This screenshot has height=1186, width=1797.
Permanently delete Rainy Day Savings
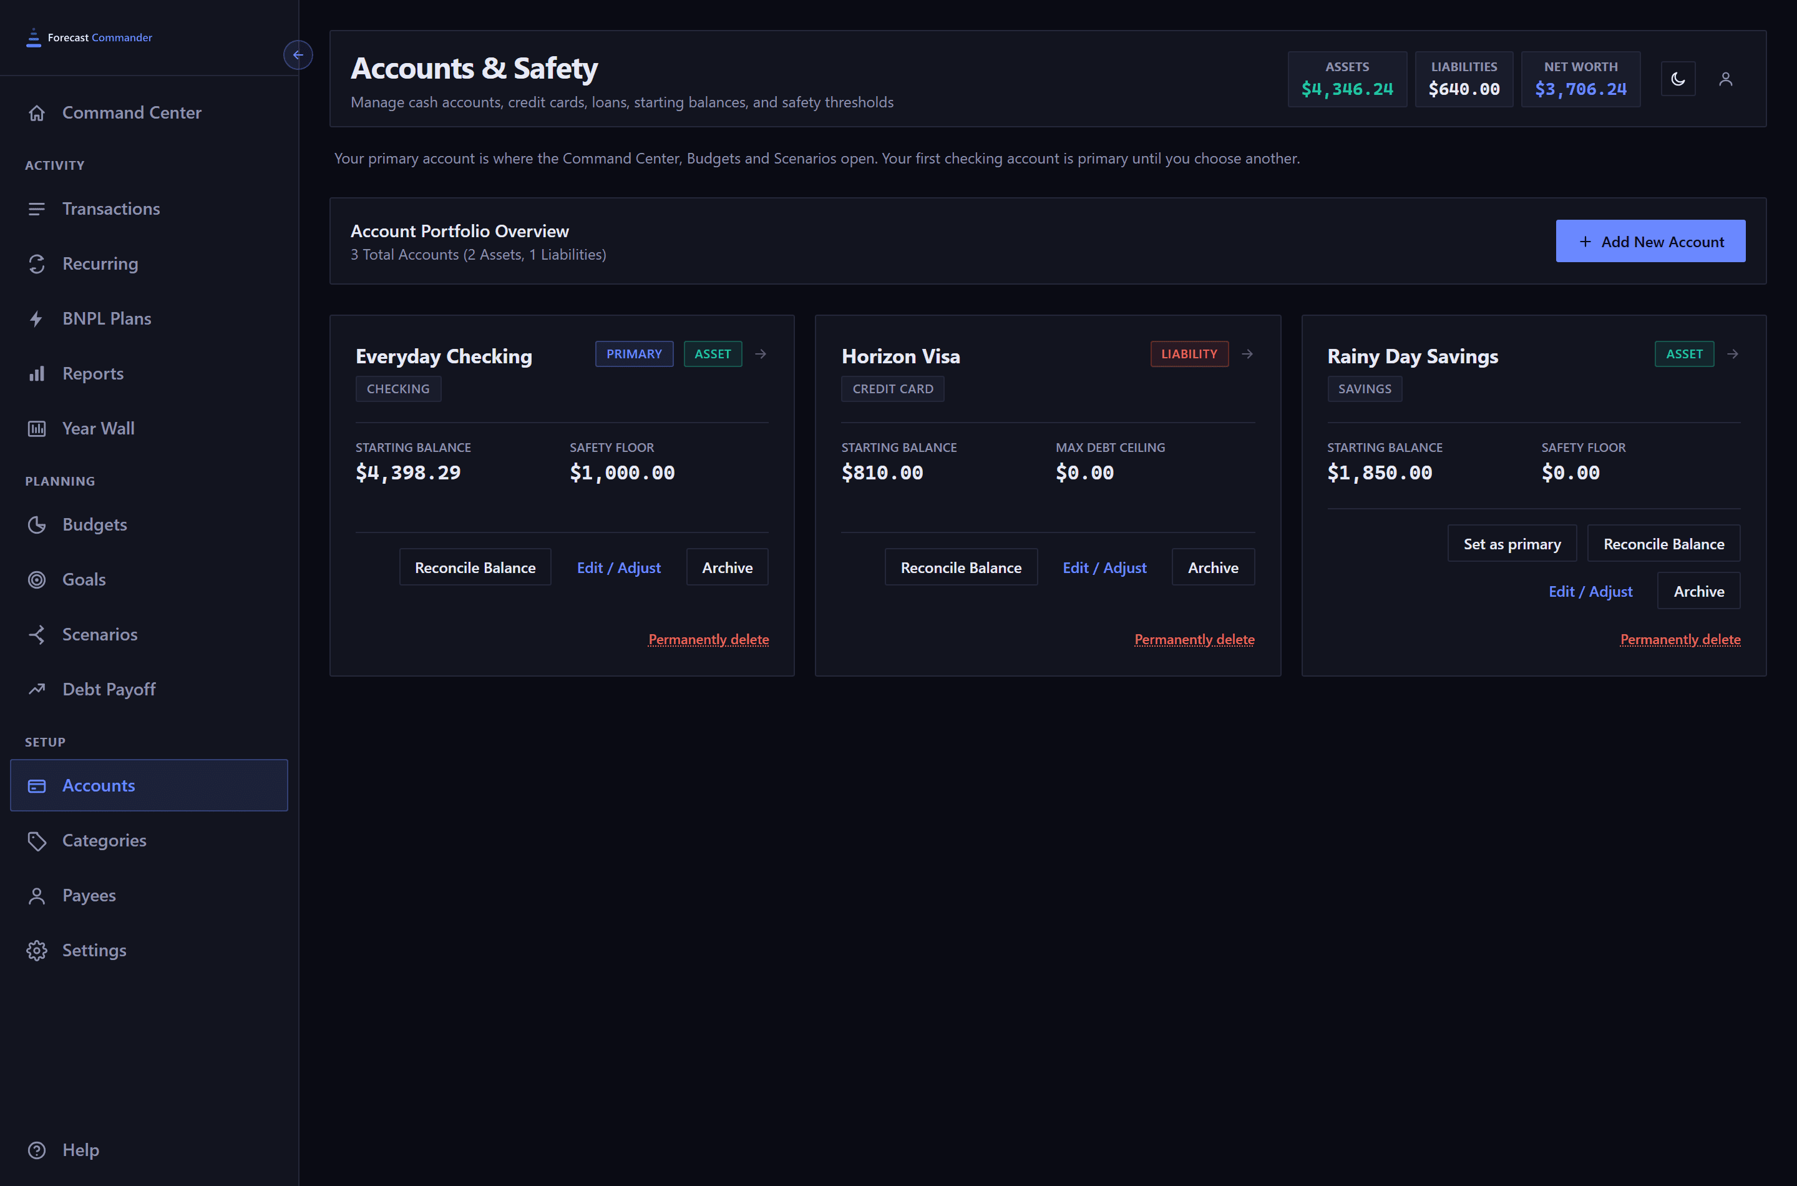[x=1680, y=639]
